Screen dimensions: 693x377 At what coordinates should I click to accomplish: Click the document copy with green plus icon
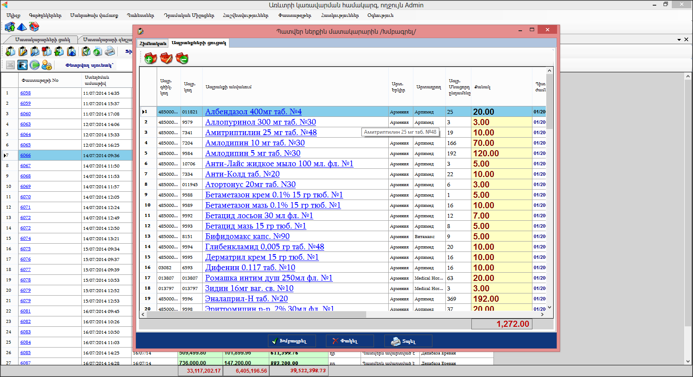[98, 52]
